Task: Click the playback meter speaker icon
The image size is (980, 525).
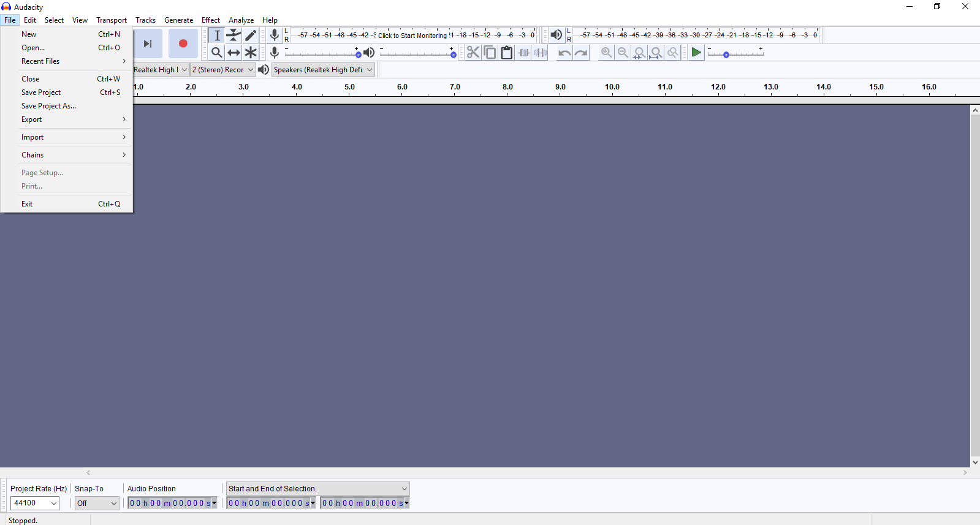Action: (x=556, y=35)
